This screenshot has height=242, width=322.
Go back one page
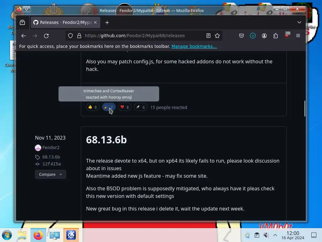pos(23,36)
